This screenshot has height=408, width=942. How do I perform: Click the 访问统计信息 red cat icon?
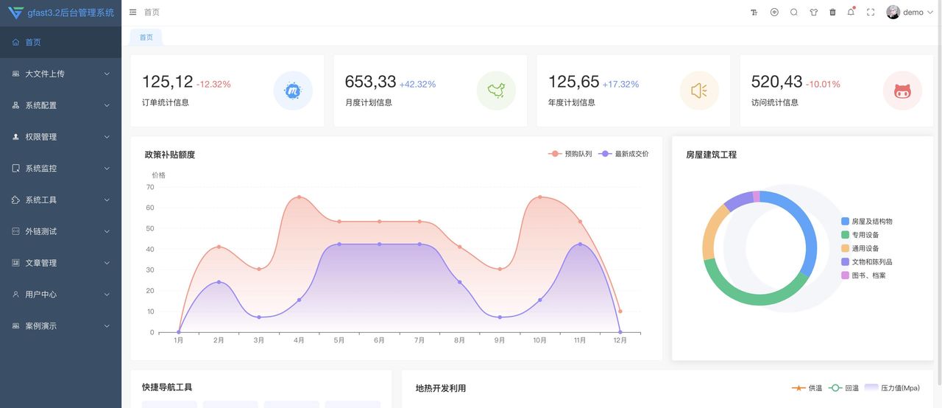[x=902, y=91]
